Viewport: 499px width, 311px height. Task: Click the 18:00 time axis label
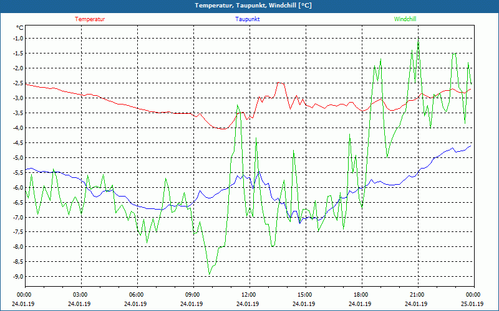click(x=361, y=295)
